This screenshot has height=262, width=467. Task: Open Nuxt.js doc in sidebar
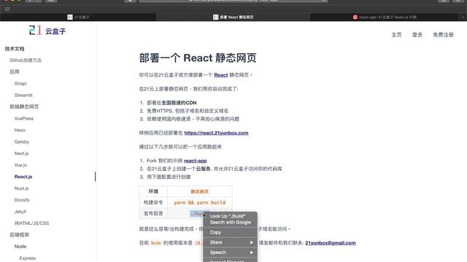coord(21,188)
